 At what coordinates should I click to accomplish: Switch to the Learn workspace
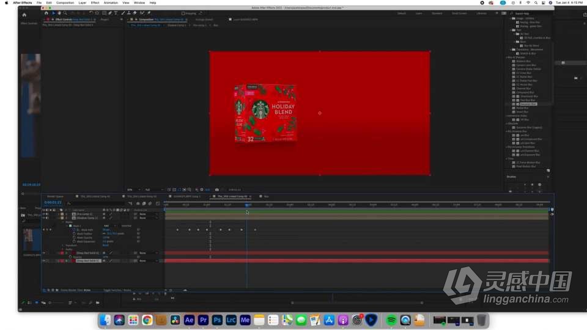[419, 13]
